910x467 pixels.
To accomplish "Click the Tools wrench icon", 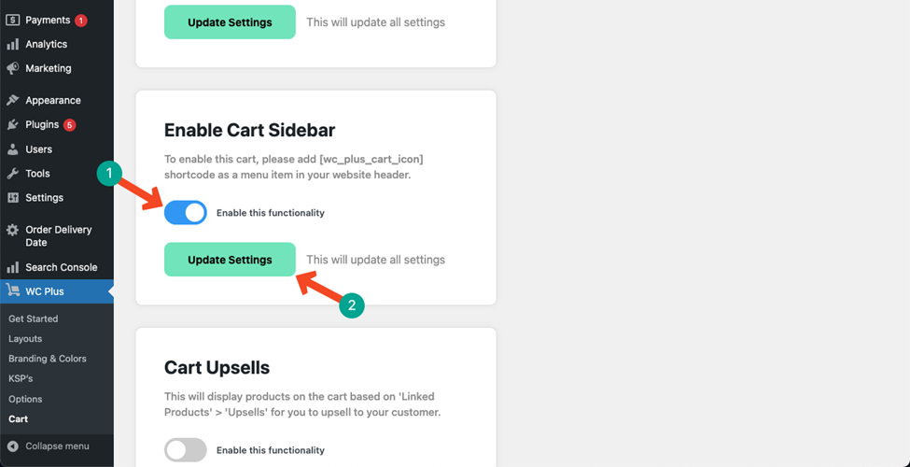I will point(12,174).
